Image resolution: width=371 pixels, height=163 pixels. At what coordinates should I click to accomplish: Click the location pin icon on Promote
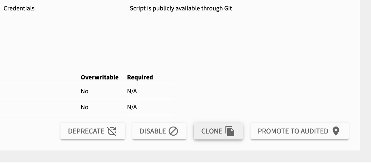(336, 131)
